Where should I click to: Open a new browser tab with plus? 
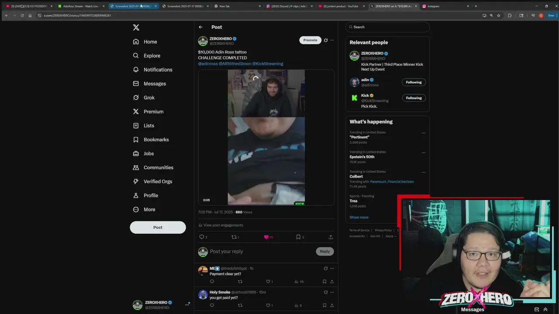click(476, 6)
